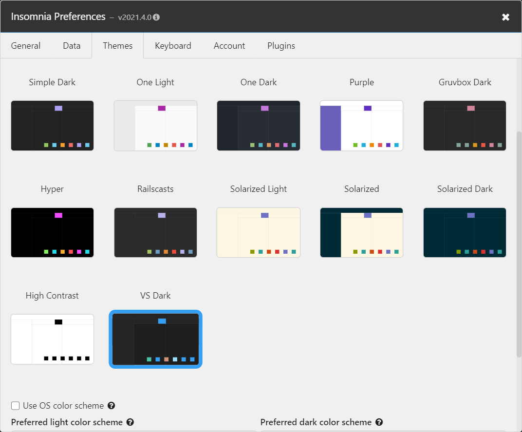Image resolution: width=522 pixels, height=432 pixels.
Task: Click the Preferred dark color scheme label
Action: coord(316,422)
